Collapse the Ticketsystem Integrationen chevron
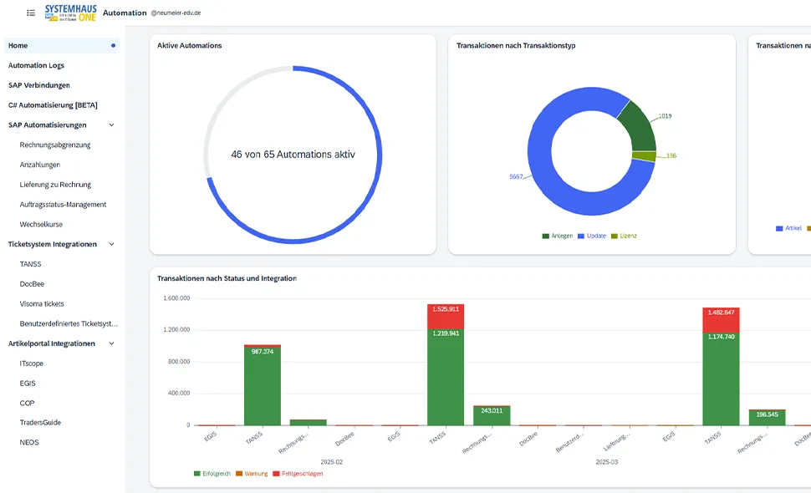811x493 pixels. (111, 244)
